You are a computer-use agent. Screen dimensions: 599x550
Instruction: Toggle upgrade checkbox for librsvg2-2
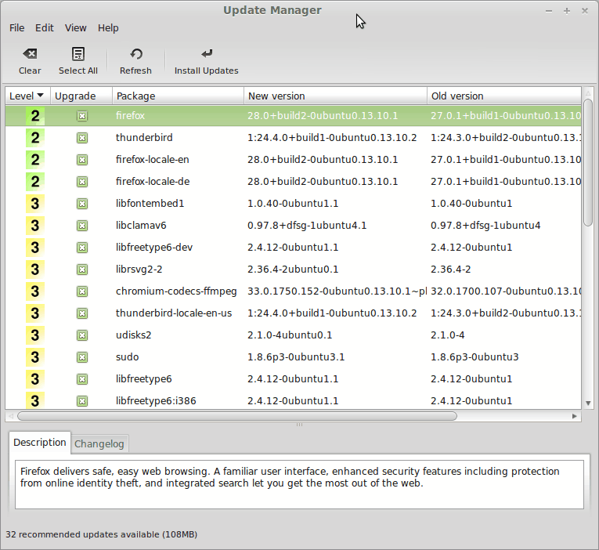click(x=82, y=270)
